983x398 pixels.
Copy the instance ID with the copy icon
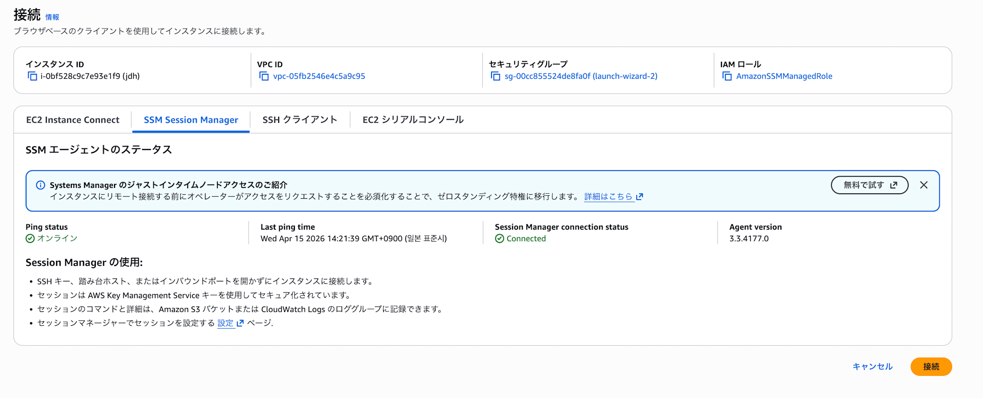coord(32,76)
